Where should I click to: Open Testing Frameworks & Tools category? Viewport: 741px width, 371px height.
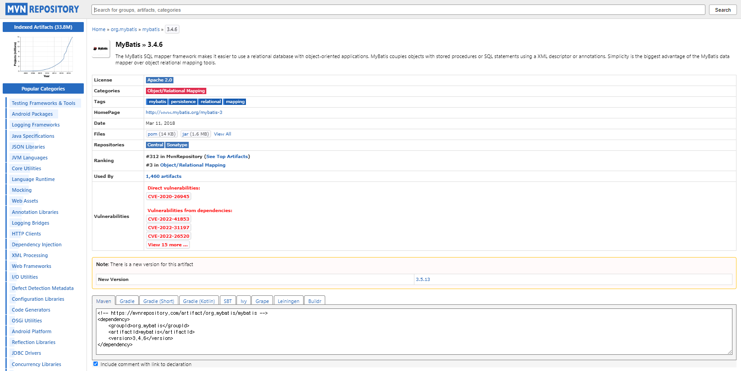pos(44,103)
